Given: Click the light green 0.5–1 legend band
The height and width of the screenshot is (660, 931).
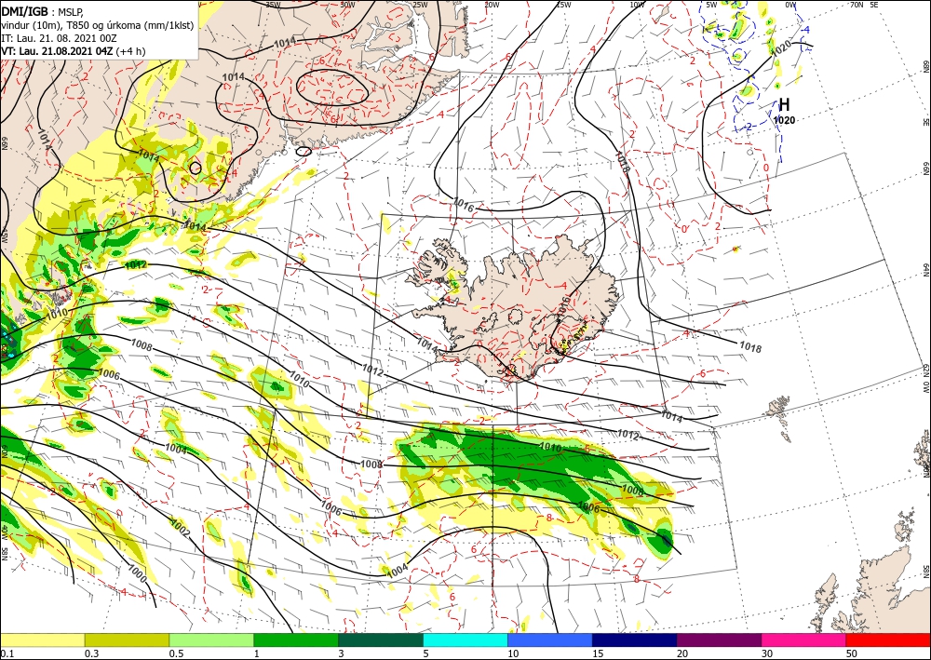Looking at the screenshot, I should pos(211,640).
